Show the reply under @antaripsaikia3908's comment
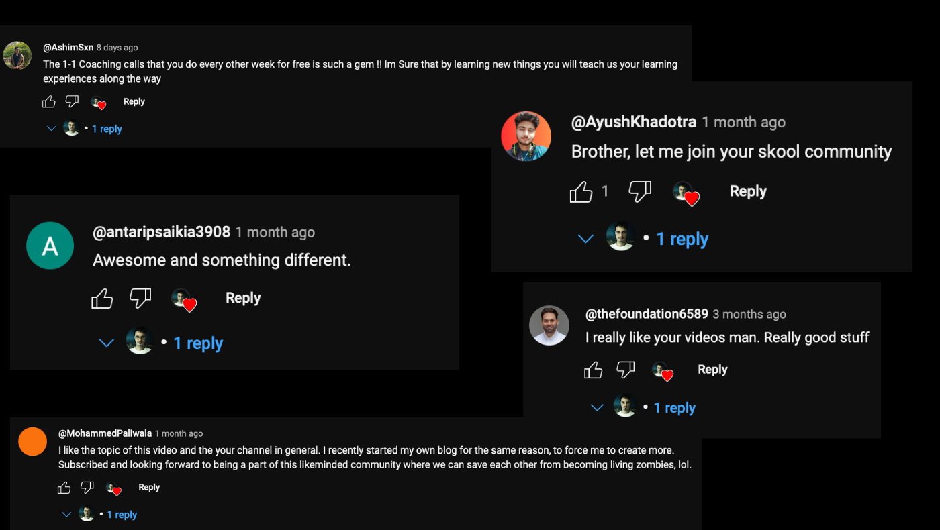The width and height of the screenshot is (940, 530). [197, 343]
